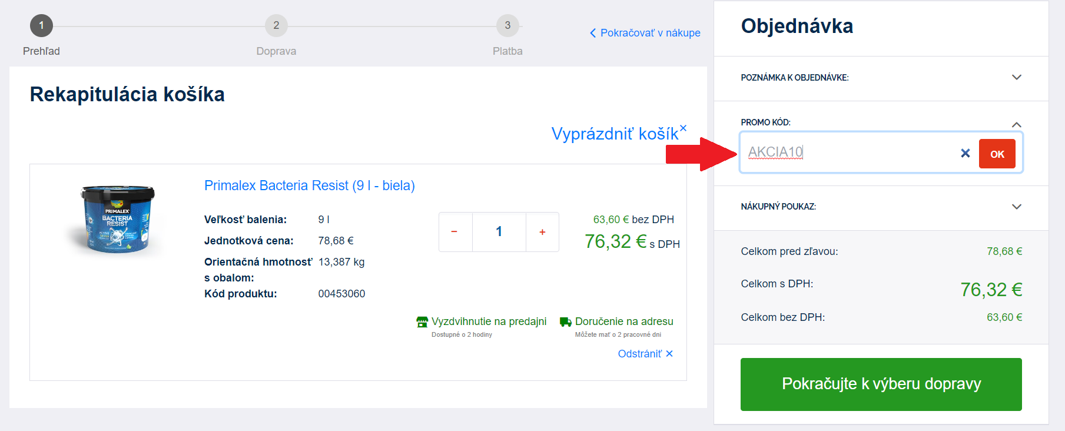The width and height of the screenshot is (1065, 431).
Task: Click the weight value 13,387 kg
Action: (341, 262)
